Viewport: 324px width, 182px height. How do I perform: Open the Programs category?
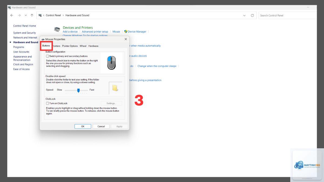pyautogui.click(x=19, y=47)
